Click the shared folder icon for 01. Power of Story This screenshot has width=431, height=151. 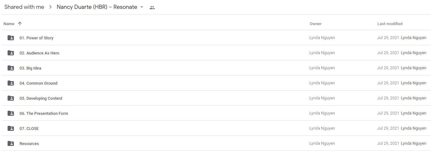(x=11, y=38)
